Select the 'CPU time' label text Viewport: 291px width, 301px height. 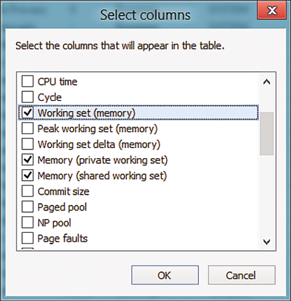coord(57,81)
